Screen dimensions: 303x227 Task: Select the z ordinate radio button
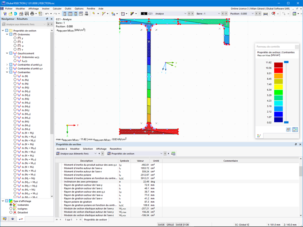[15, 42]
